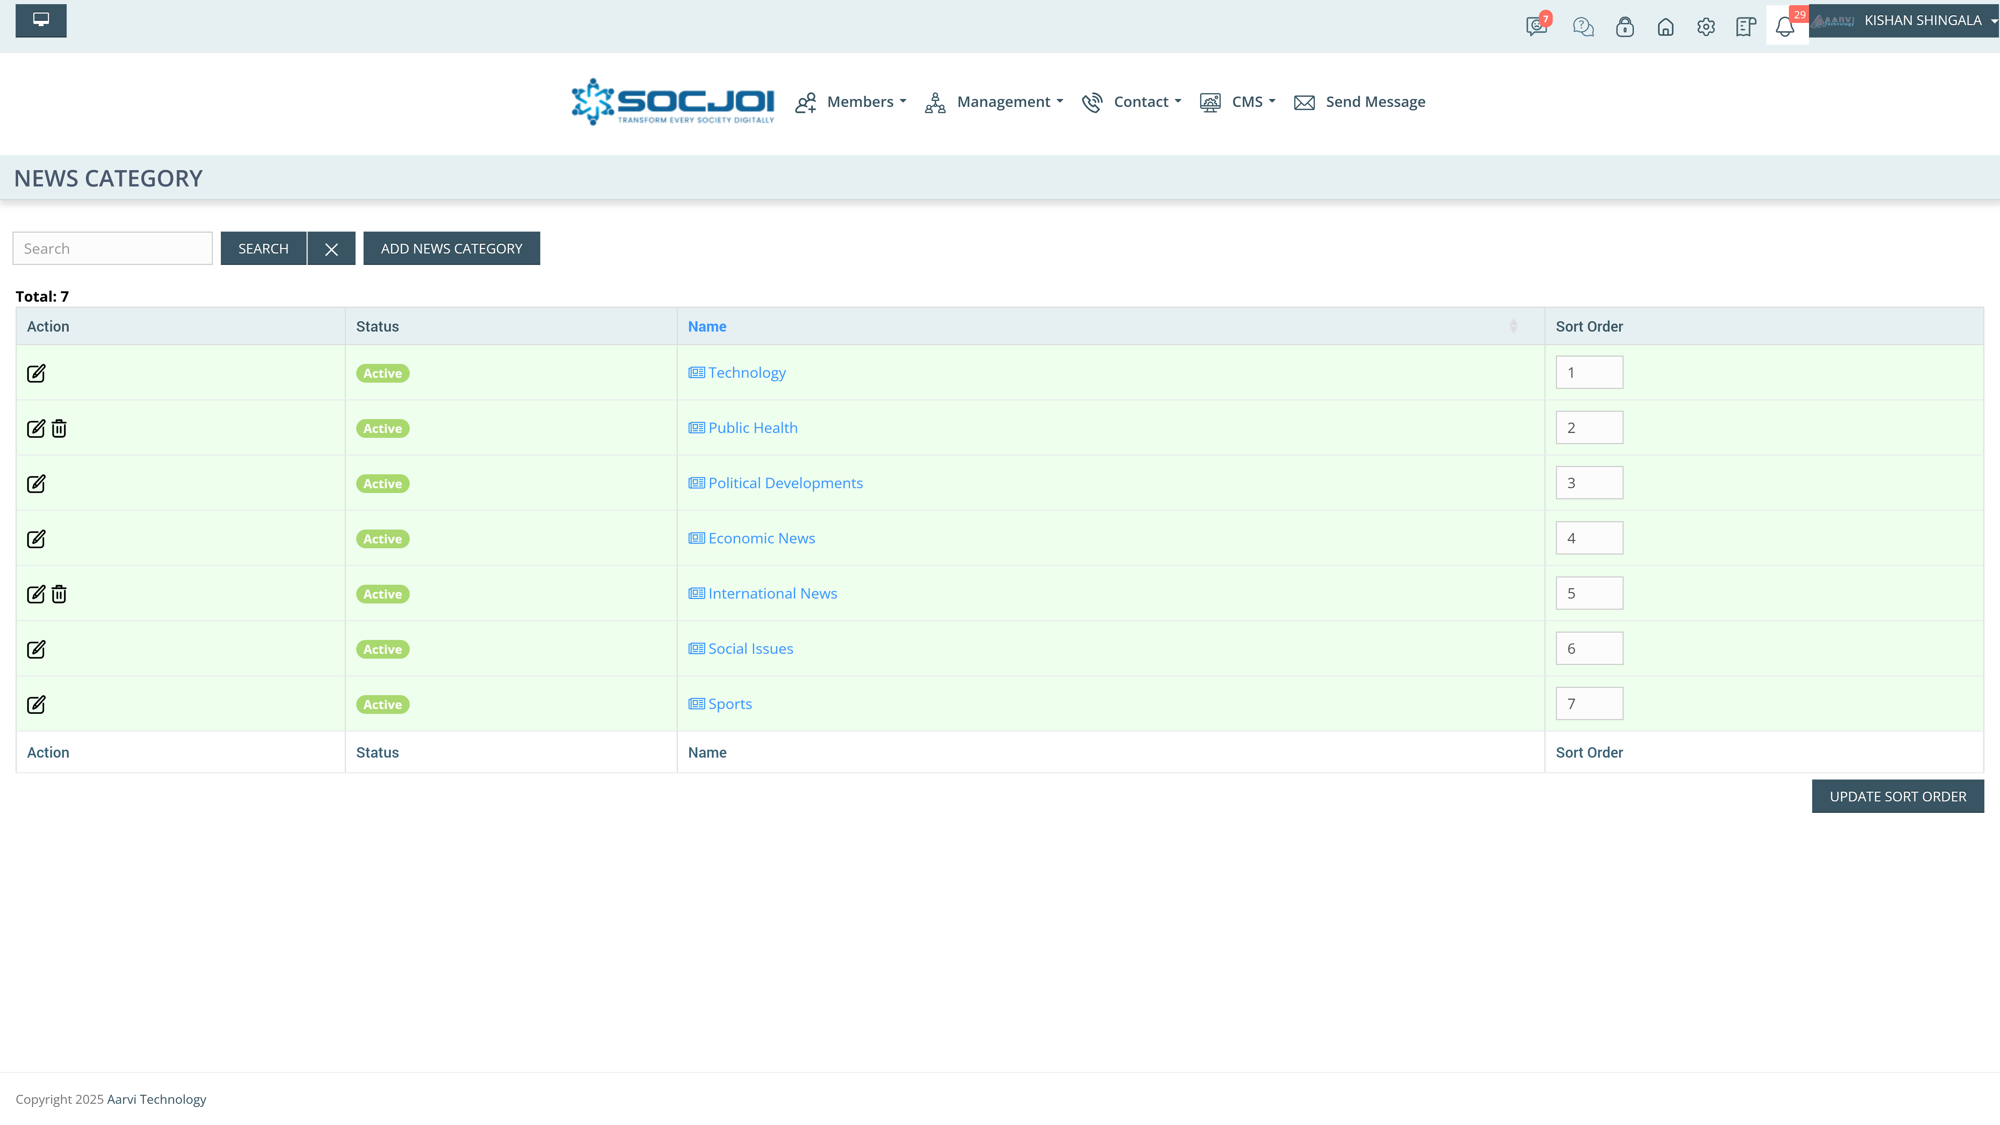
Task: Open the Aarvi Technology footer link
Action: 157,1099
